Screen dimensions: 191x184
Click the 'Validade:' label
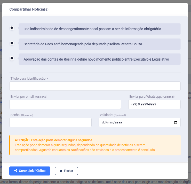pyautogui.click(x=106, y=115)
